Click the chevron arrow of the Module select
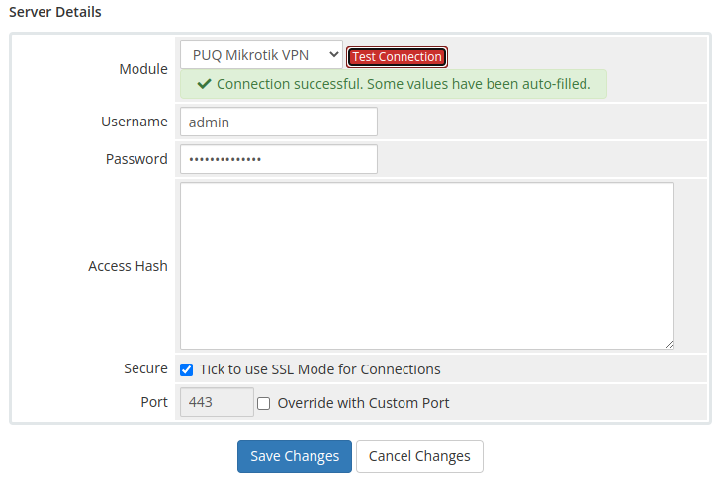 (x=334, y=55)
